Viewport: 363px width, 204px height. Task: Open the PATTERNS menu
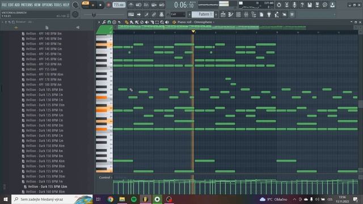(27, 5)
